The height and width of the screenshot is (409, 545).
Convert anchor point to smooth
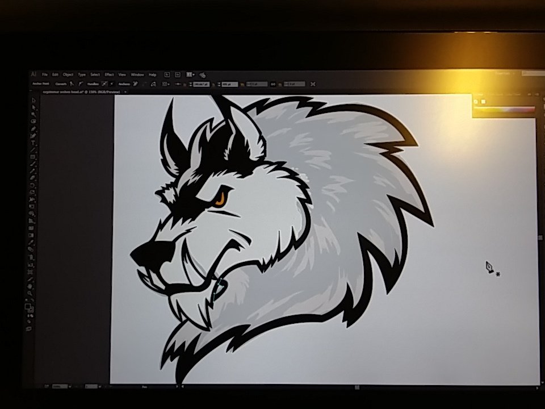(81, 84)
